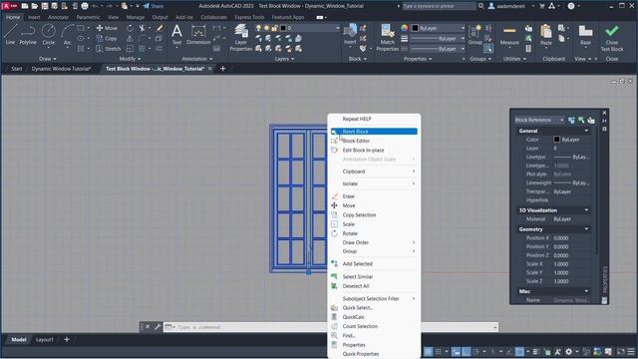Choose Select Similar from context menu
The image size is (638, 359).
[x=374, y=277]
